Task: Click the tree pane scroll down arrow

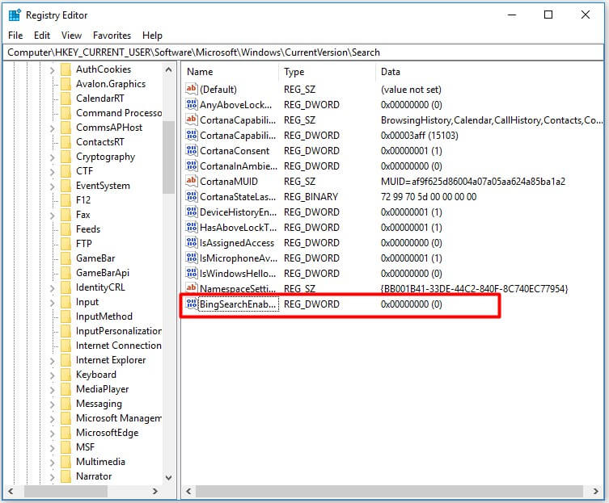Action: (x=168, y=477)
